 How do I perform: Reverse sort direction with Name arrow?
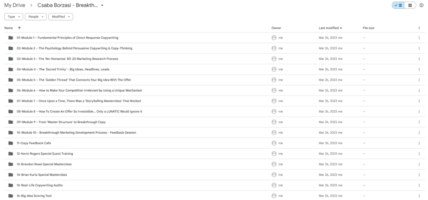pyautogui.click(x=19, y=28)
